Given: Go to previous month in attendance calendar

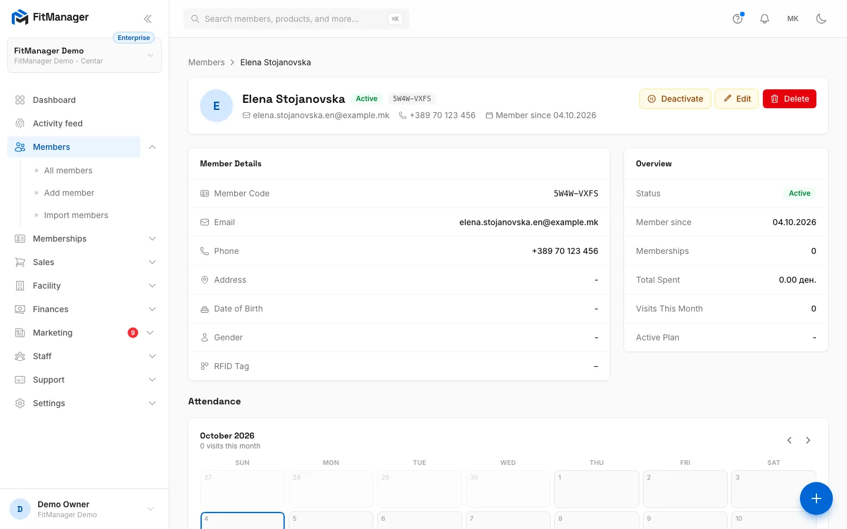Looking at the screenshot, I should [x=789, y=440].
